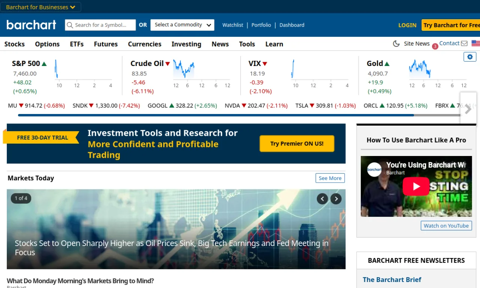Open the Stocks menu
Image resolution: width=480 pixels, height=288 pixels.
point(15,44)
